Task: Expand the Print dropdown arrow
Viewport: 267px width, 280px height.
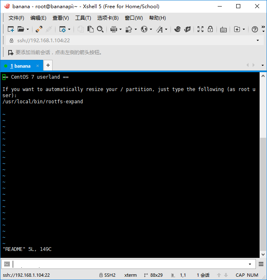Action: (x=120, y=29)
